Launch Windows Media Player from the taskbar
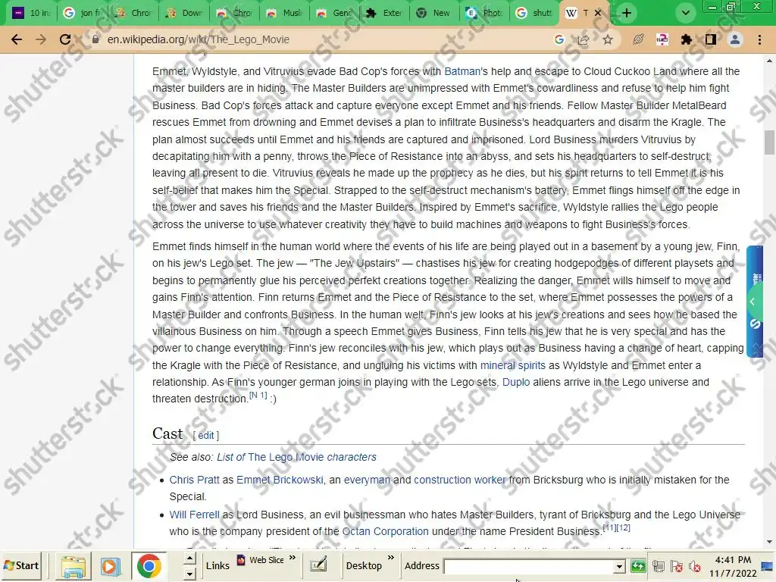 (x=111, y=566)
